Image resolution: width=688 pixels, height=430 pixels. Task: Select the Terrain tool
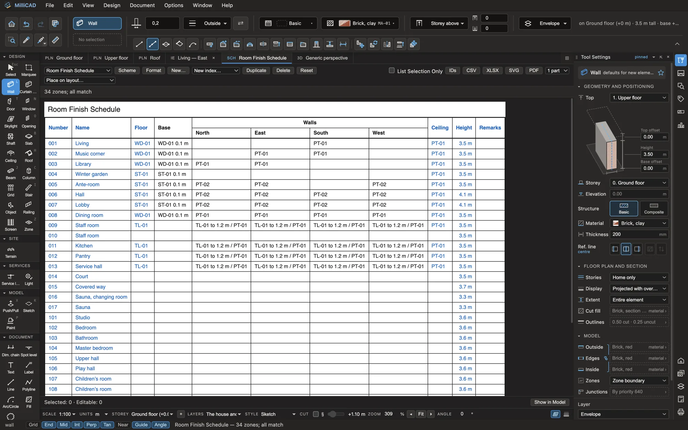click(x=11, y=252)
